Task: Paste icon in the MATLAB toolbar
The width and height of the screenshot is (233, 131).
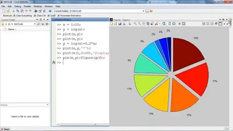Action: [22, 11]
